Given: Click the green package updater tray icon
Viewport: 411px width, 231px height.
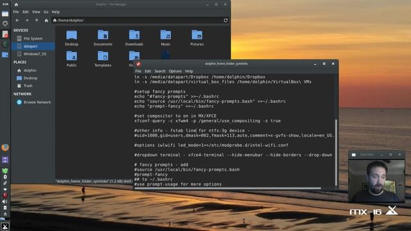Looking at the screenshot, I should click(5, 171).
